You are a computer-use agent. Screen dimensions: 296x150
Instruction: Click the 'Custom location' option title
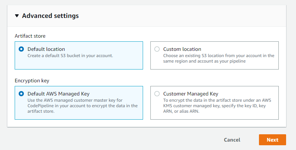[182, 49]
